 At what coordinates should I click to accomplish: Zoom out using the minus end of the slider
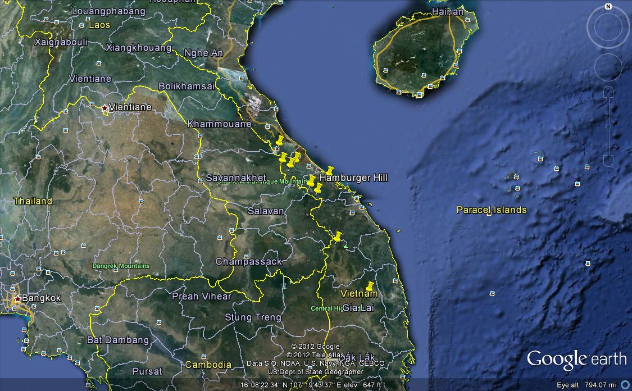(x=608, y=159)
